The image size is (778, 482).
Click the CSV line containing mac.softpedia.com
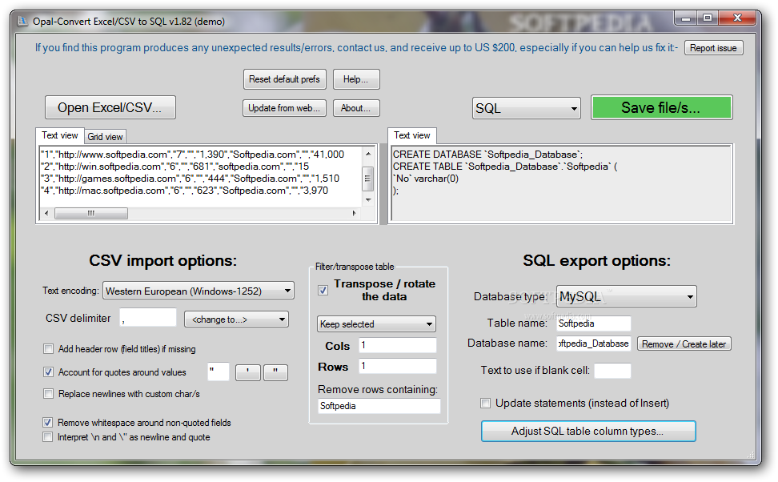click(x=184, y=190)
